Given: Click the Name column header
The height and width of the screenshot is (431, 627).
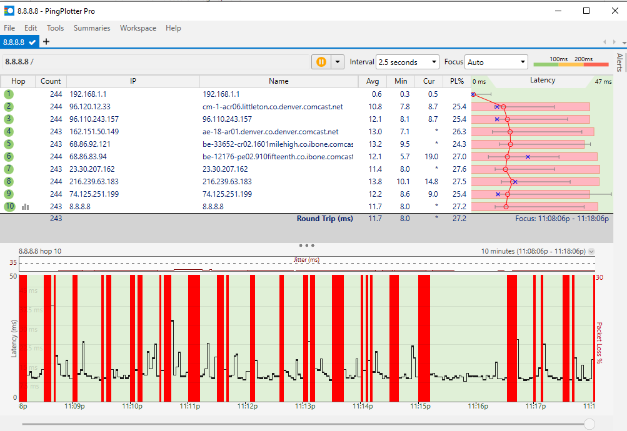Looking at the screenshot, I should pyautogui.click(x=279, y=81).
